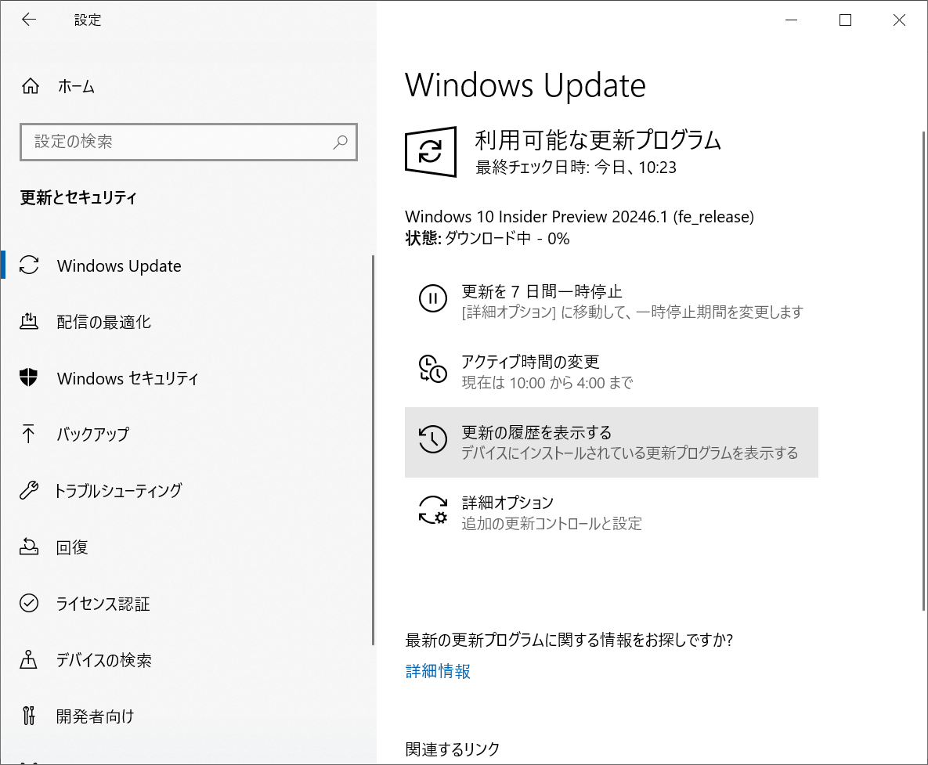Click the バックアップ up-arrow icon
The image size is (928, 765).
pyautogui.click(x=28, y=434)
